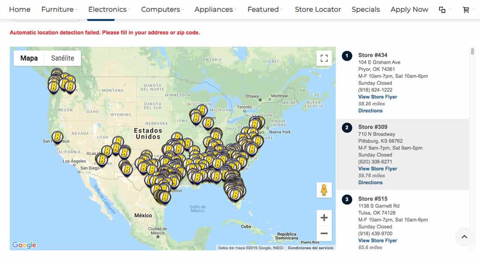The image size is (480, 263).
Task: Toggle fullscreen map view
Action: (324, 58)
